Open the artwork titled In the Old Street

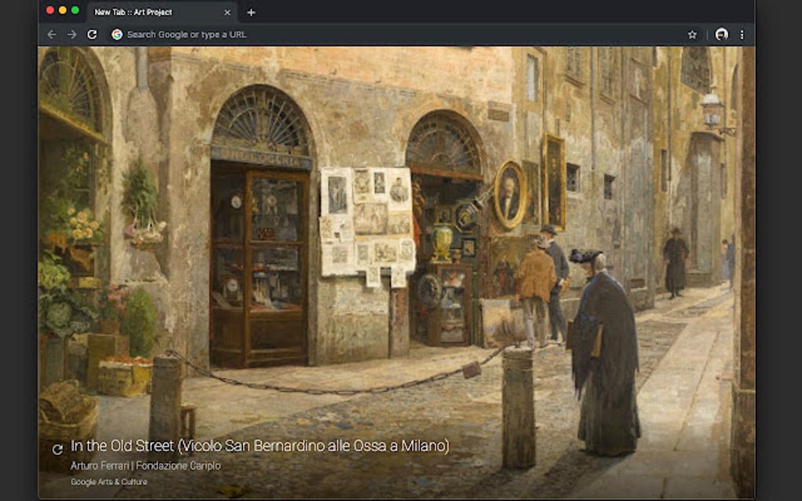(259, 448)
